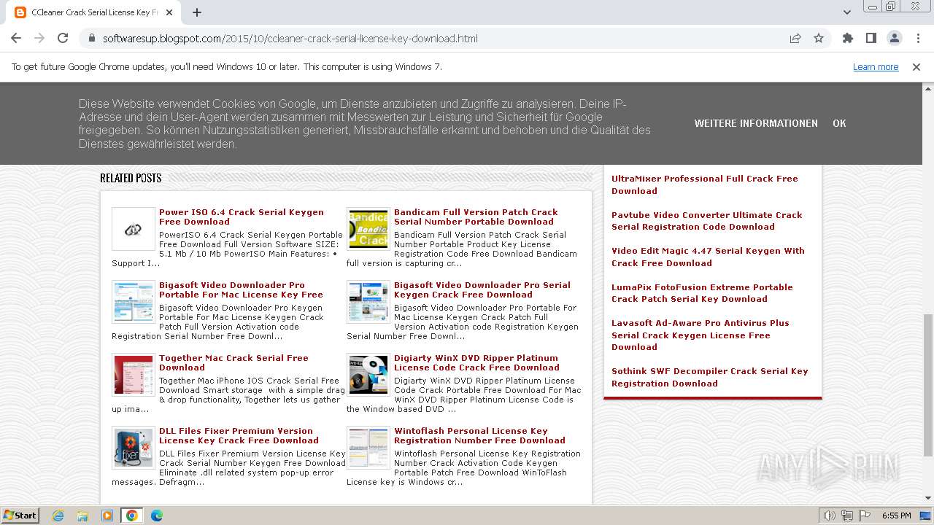Image resolution: width=934 pixels, height=525 pixels.
Task: Open Bigasoft Portable For Mac thumbnail
Action: click(x=133, y=302)
